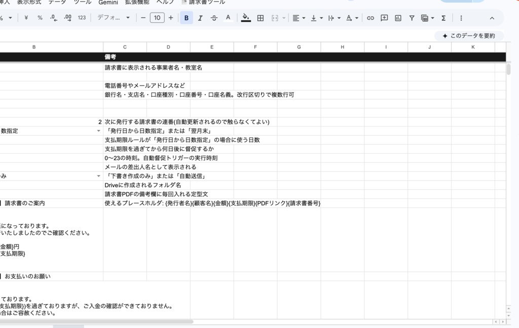
Task: Open the text color picker
Action: [x=228, y=18]
